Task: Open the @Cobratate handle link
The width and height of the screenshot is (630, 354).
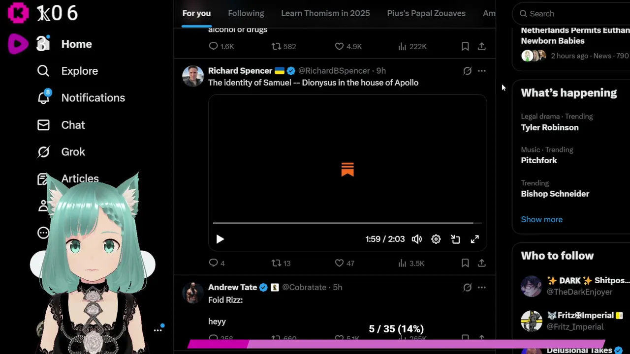Action: click(304, 287)
